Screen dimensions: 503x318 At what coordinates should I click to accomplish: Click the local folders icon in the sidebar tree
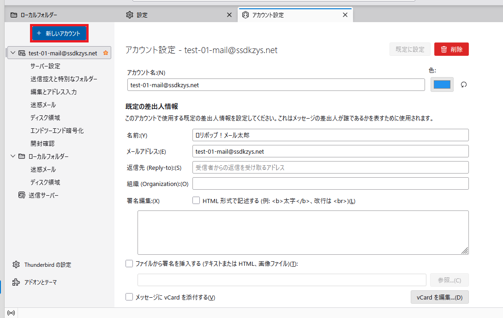(22, 156)
